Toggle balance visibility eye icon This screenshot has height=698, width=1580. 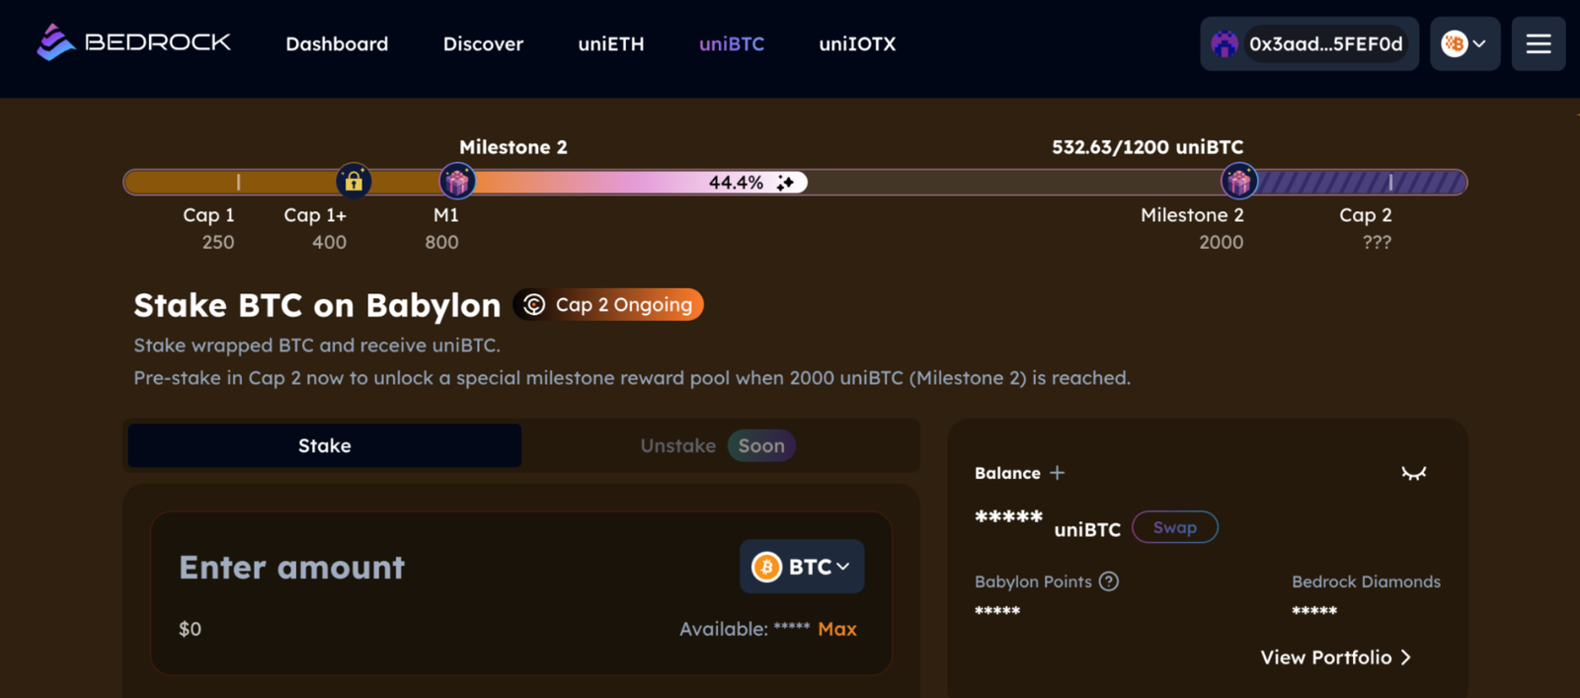pos(1414,473)
